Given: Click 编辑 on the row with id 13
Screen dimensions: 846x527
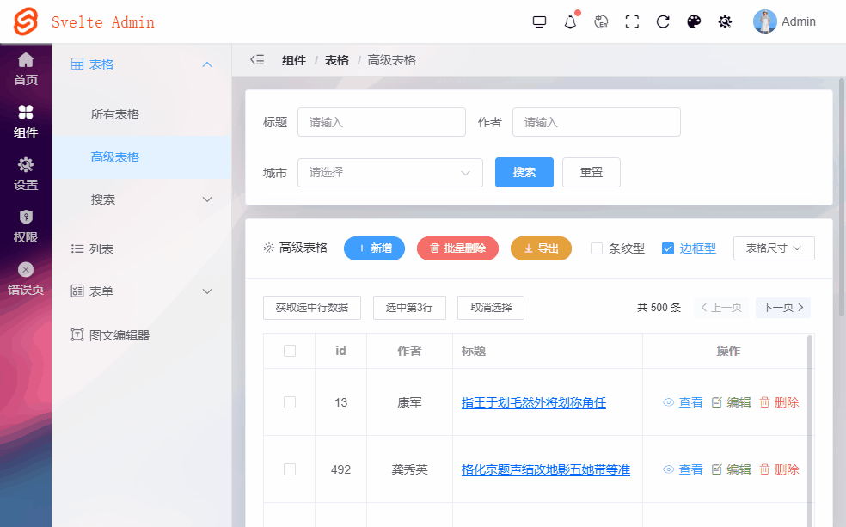Looking at the screenshot, I should pyautogui.click(x=737, y=401).
